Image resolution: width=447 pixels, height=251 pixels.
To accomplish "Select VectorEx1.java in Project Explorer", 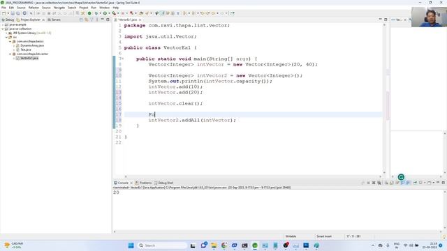I will 27,58.
